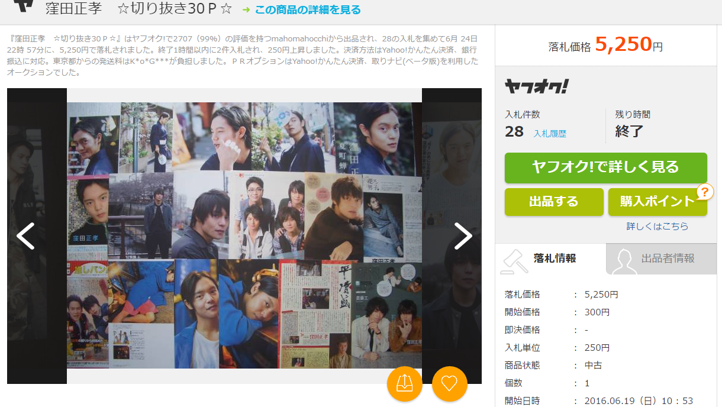The width and height of the screenshot is (722, 407).
Task: Click the ヤフオク!で詳しく見る button
Action: pos(605,168)
